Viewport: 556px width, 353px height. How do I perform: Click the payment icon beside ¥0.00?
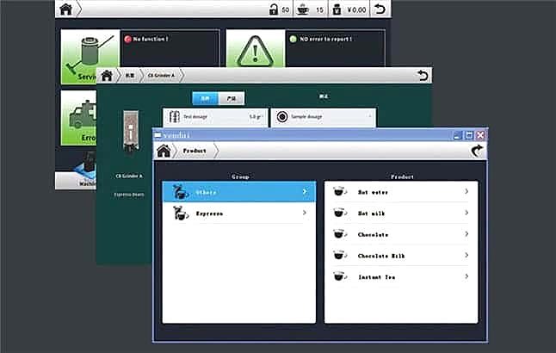coord(337,9)
